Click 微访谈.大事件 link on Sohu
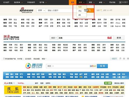 (119, 83)
